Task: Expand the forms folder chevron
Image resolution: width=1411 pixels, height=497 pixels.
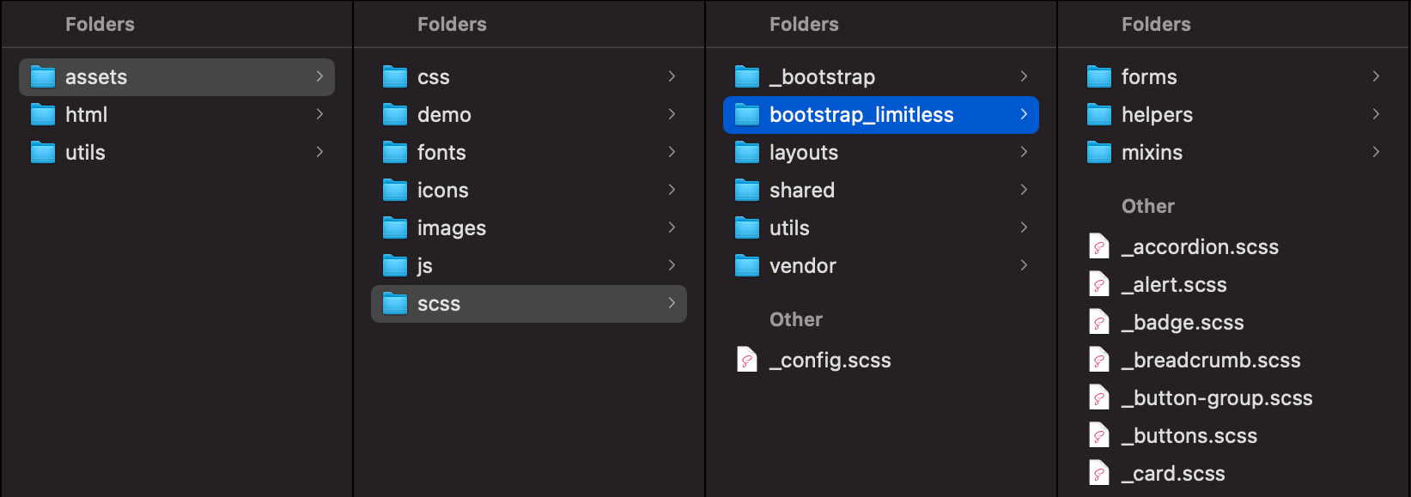Action: point(1376,76)
